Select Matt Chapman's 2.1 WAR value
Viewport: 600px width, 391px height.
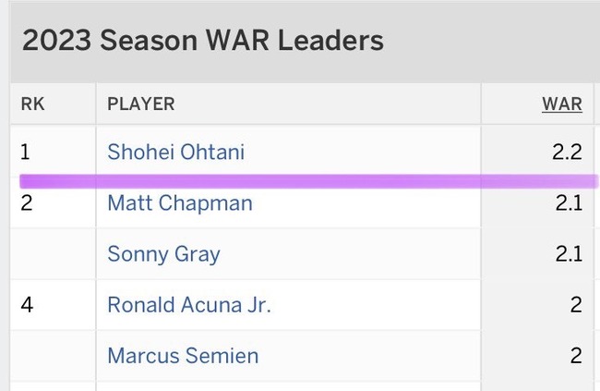point(569,203)
